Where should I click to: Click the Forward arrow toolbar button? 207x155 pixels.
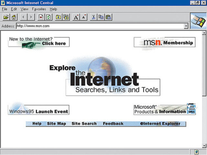click(31, 17)
